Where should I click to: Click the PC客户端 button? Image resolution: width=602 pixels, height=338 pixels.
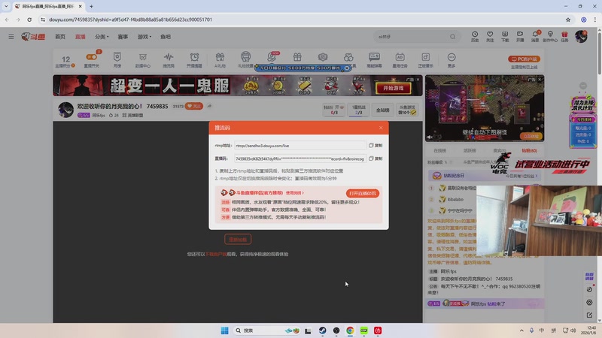pyautogui.click(x=524, y=59)
